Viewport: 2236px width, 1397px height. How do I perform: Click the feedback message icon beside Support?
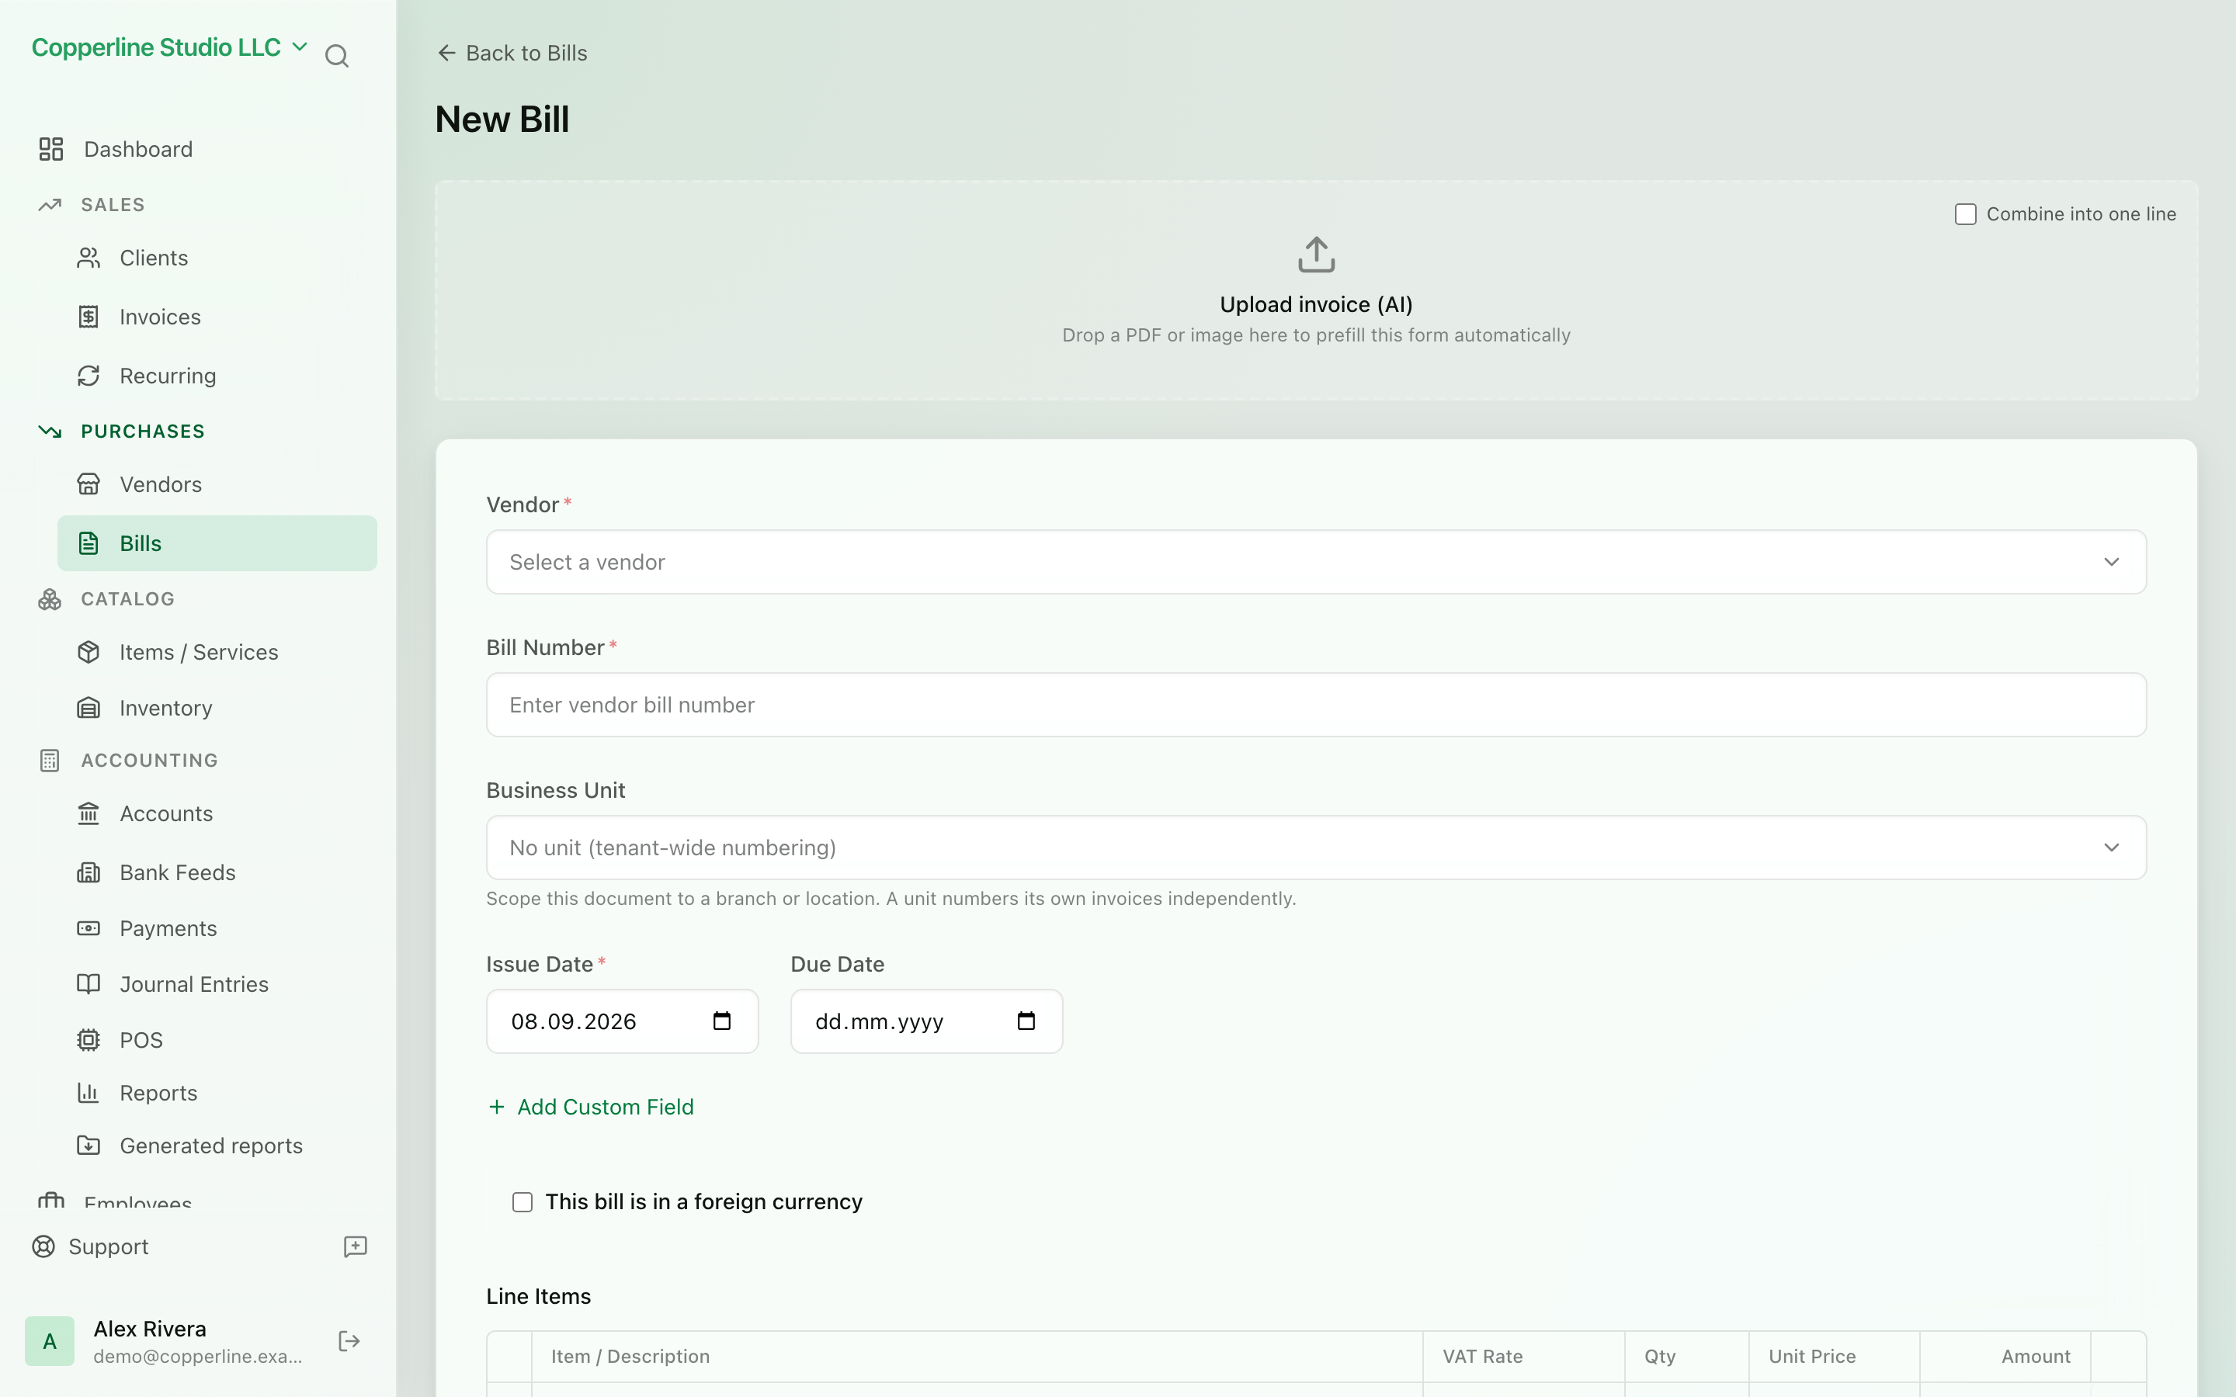355,1246
